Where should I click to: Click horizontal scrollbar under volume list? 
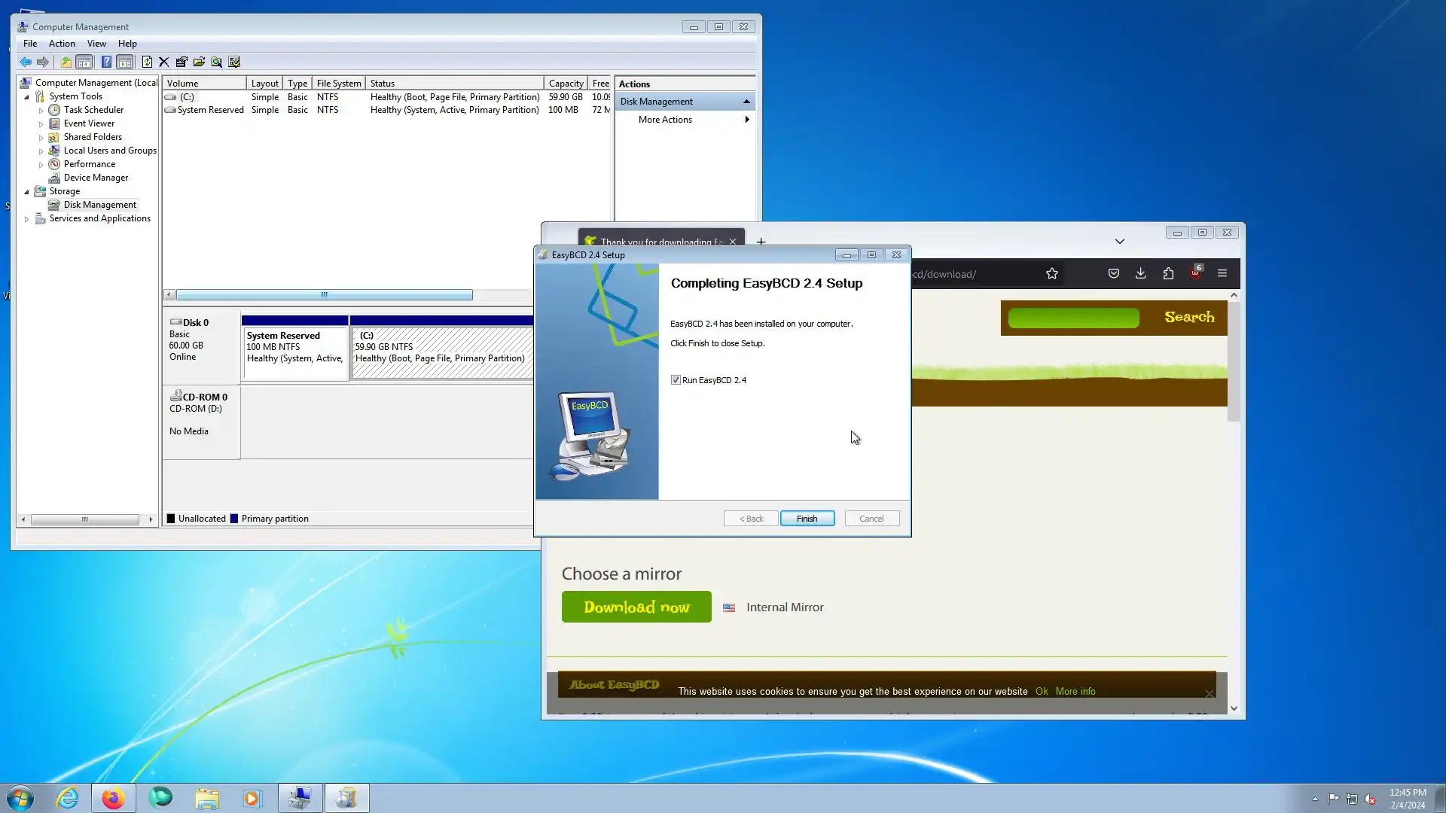pos(324,295)
